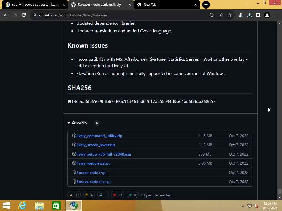282x211 pixels.
Task: Open Internet Explorer from the taskbar
Action: [22, 206]
